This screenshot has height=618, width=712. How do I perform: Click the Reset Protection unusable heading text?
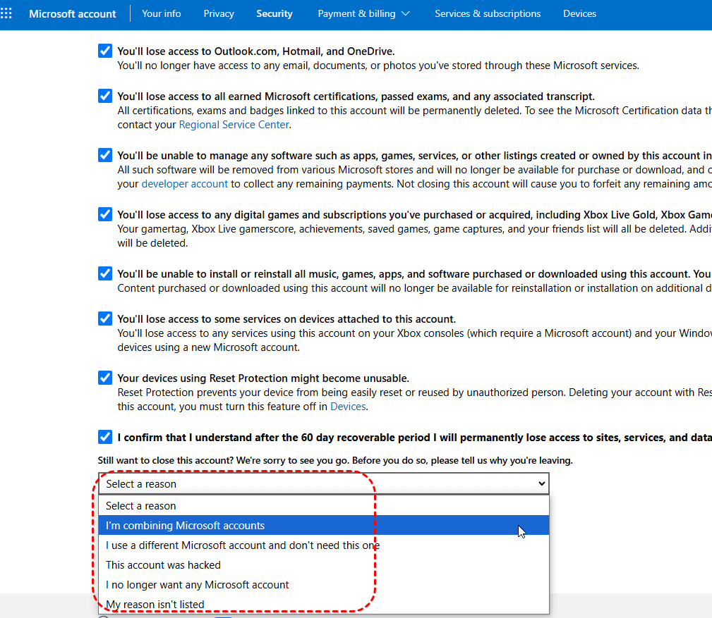[263, 378]
